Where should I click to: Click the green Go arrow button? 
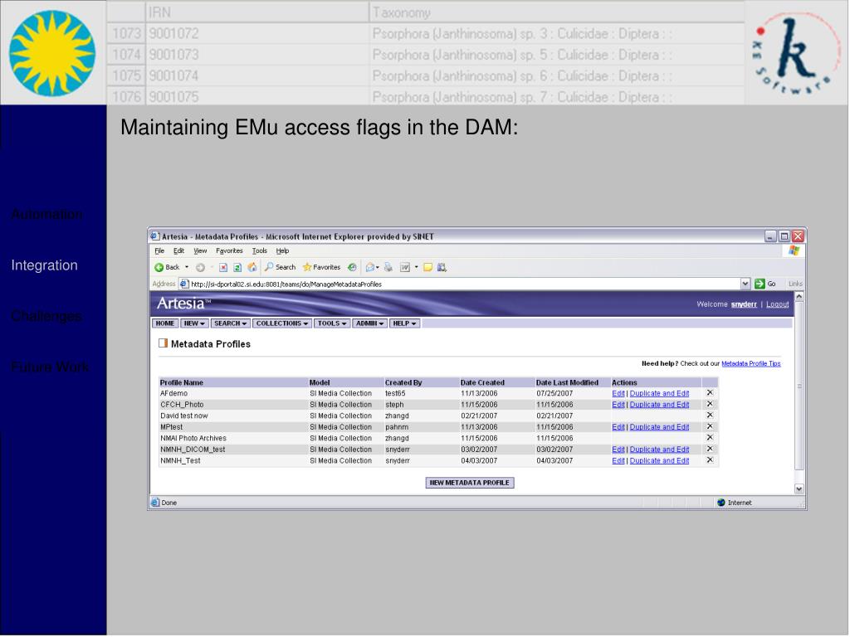tap(760, 284)
